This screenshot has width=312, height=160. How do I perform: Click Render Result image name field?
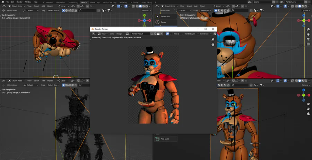point(140,34)
